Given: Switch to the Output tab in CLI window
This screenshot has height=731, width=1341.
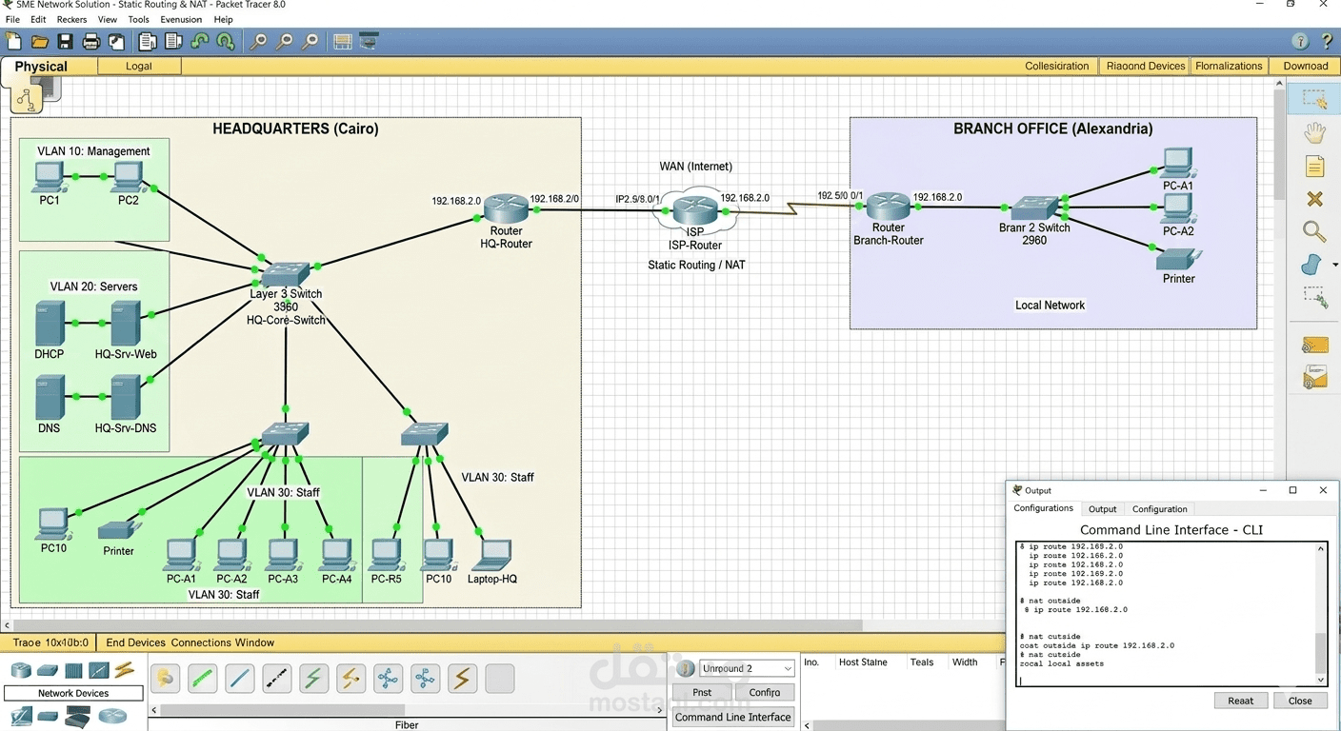Looking at the screenshot, I should [1102, 508].
